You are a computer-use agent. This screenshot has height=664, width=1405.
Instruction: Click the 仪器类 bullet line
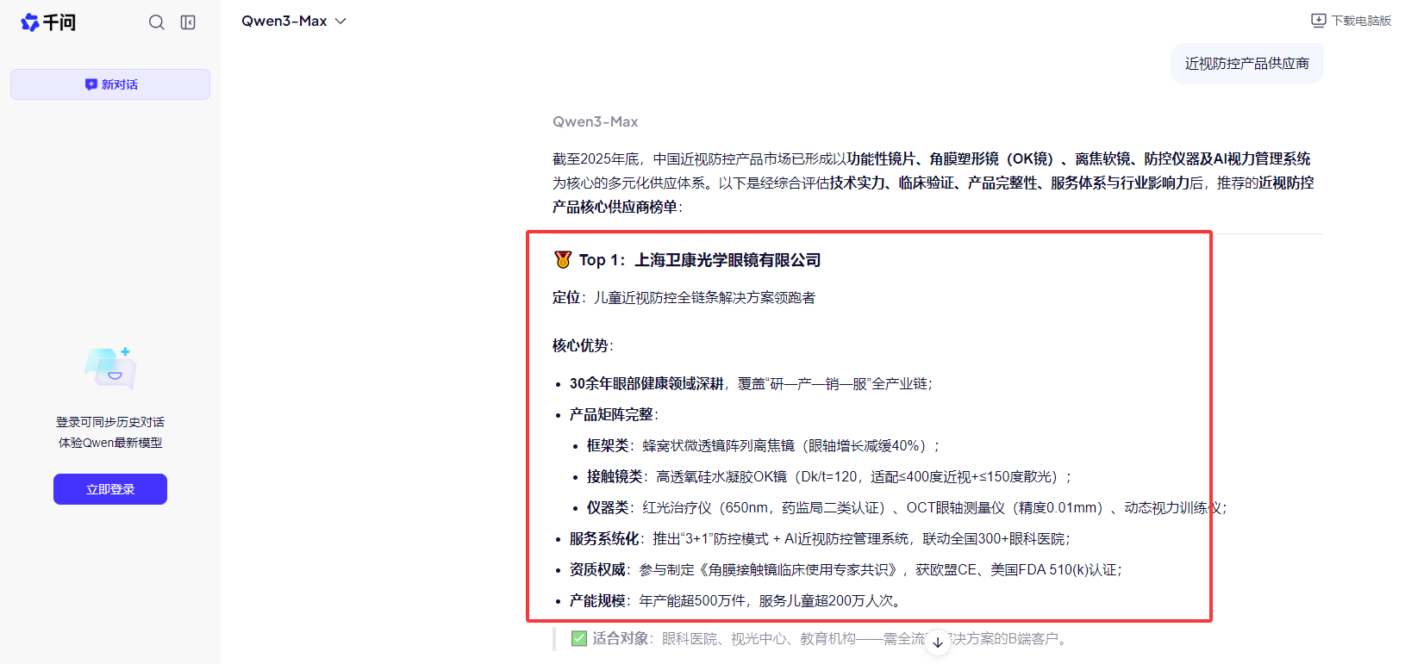(x=907, y=508)
